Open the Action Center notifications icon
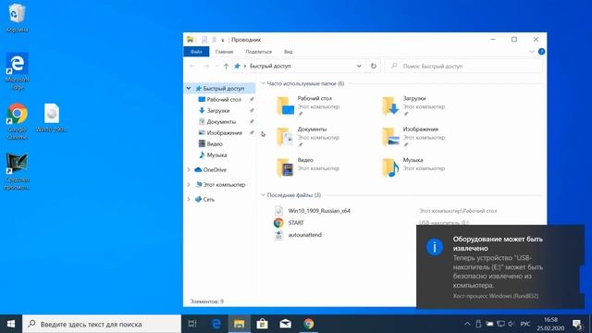This screenshot has height=333, width=592. point(577,324)
